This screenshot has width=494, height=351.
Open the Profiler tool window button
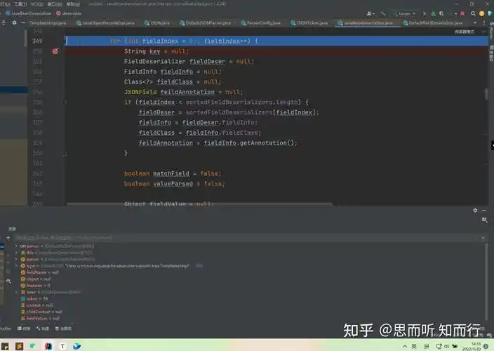click(6, 329)
